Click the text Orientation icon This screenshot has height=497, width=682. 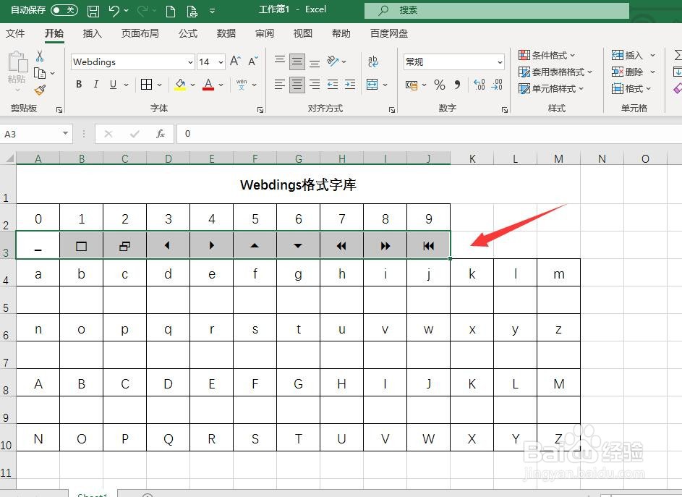pyautogui.click(x=333, y=61)
